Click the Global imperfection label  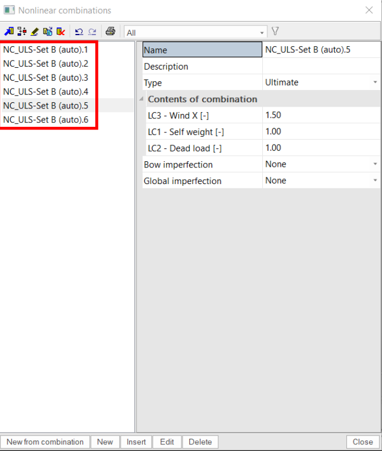(182, 181)
